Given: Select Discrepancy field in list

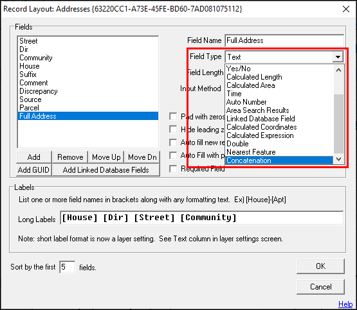Looking at the screenshot, I should [x=88, y=91].
